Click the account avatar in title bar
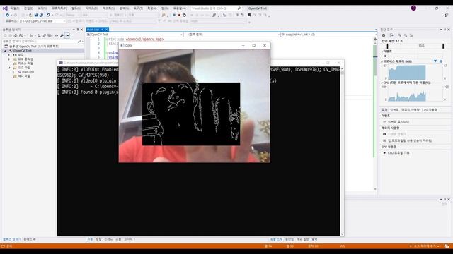The width and height of the screenshot is (453, 254). click(x=413, y=8)
